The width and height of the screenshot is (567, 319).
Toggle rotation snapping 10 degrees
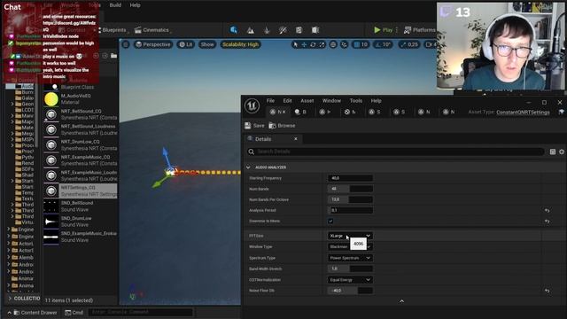(383, 44)
